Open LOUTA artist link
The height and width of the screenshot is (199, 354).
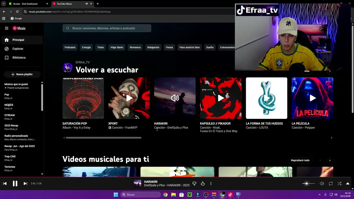coord(264,128)
